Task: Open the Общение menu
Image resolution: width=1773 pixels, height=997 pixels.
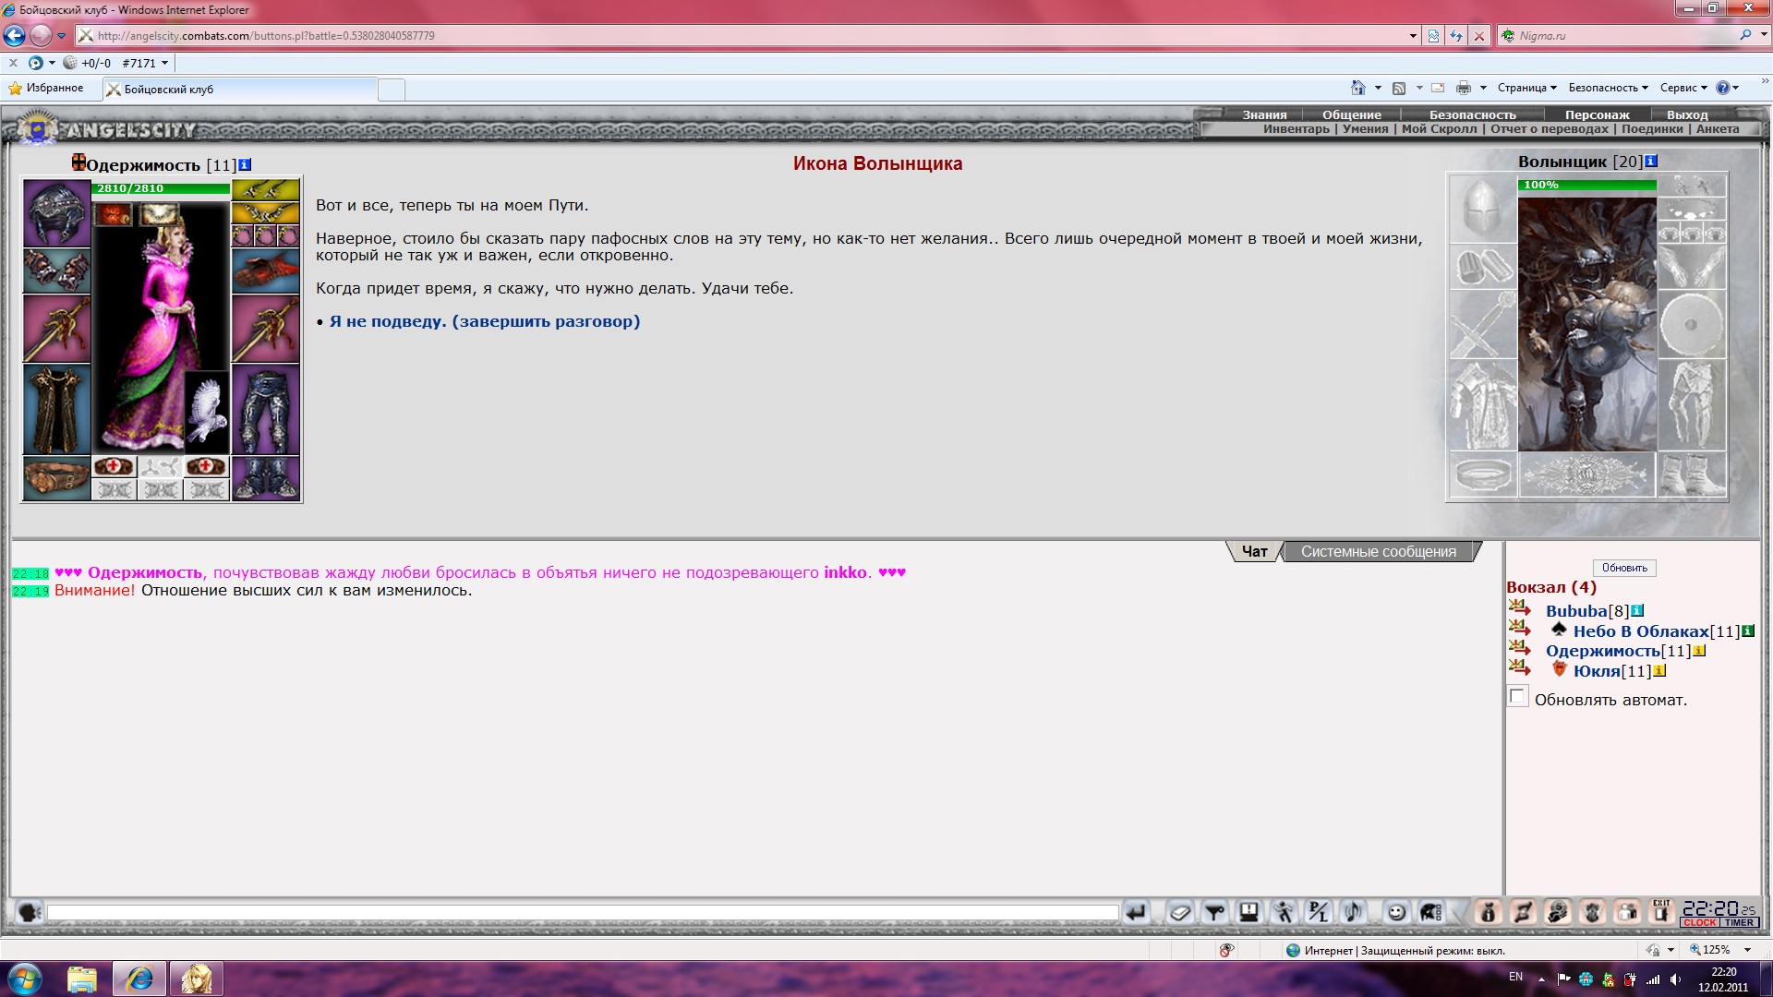Action: pos(1352,114)
